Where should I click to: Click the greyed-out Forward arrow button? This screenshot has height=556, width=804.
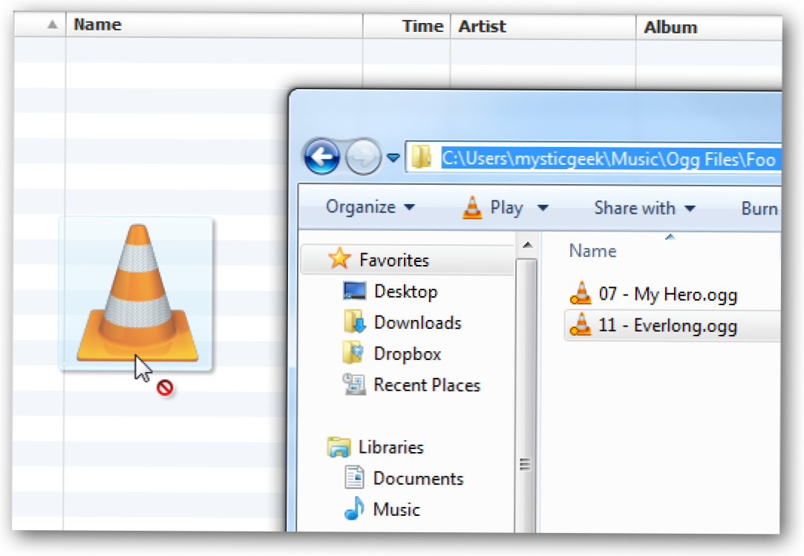(363, 157)
